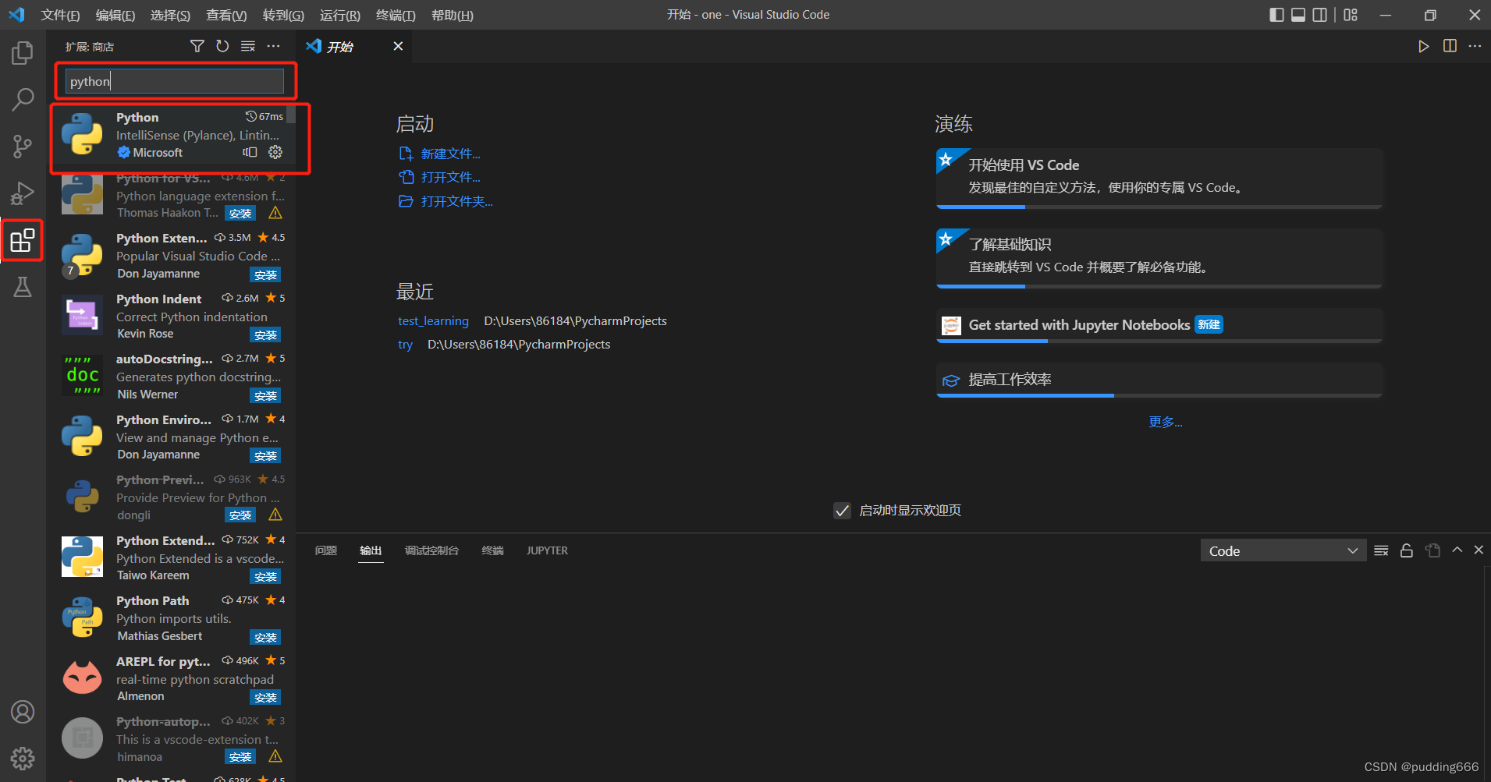Open the Code output channel dropdown
Image resolution: width=1491 pixels, height=782 pixels.
pos(1283,550)
